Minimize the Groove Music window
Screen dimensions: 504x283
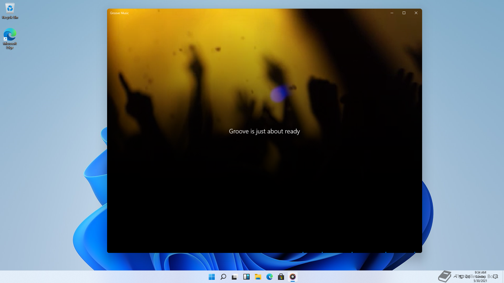pyautogui.click(x=392, y=13)
